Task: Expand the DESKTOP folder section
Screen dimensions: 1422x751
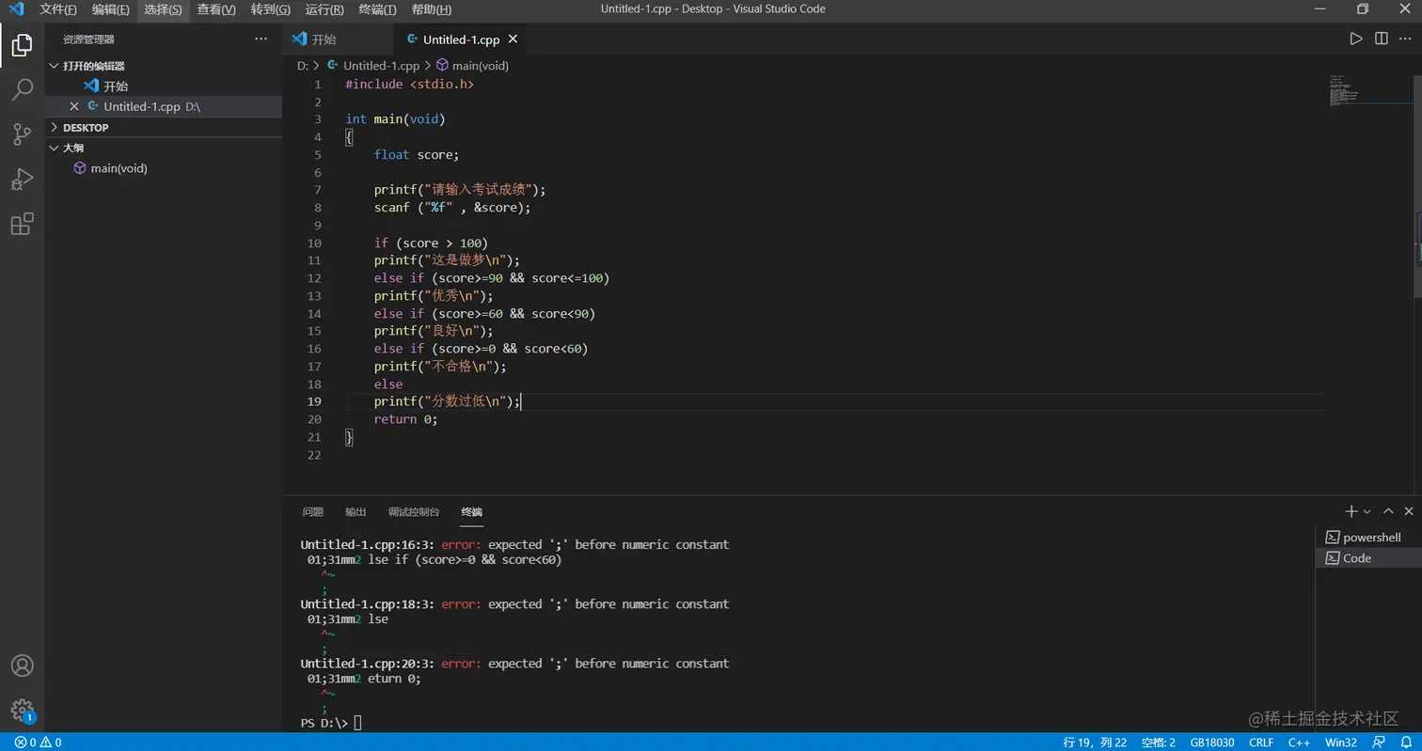Action: point(86,127)
